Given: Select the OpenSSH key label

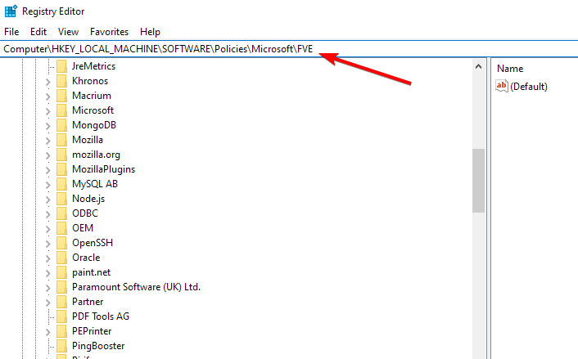Looking at the screenshot, I should [x=93, y=243].
